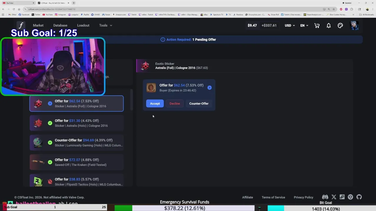Open the eBay bookmark

[x=204, y=15]
